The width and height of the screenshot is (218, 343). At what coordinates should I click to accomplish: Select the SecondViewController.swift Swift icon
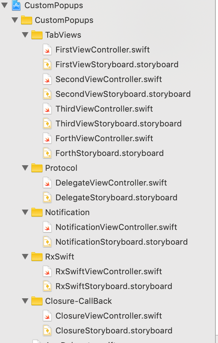click(x=47, y=79)
